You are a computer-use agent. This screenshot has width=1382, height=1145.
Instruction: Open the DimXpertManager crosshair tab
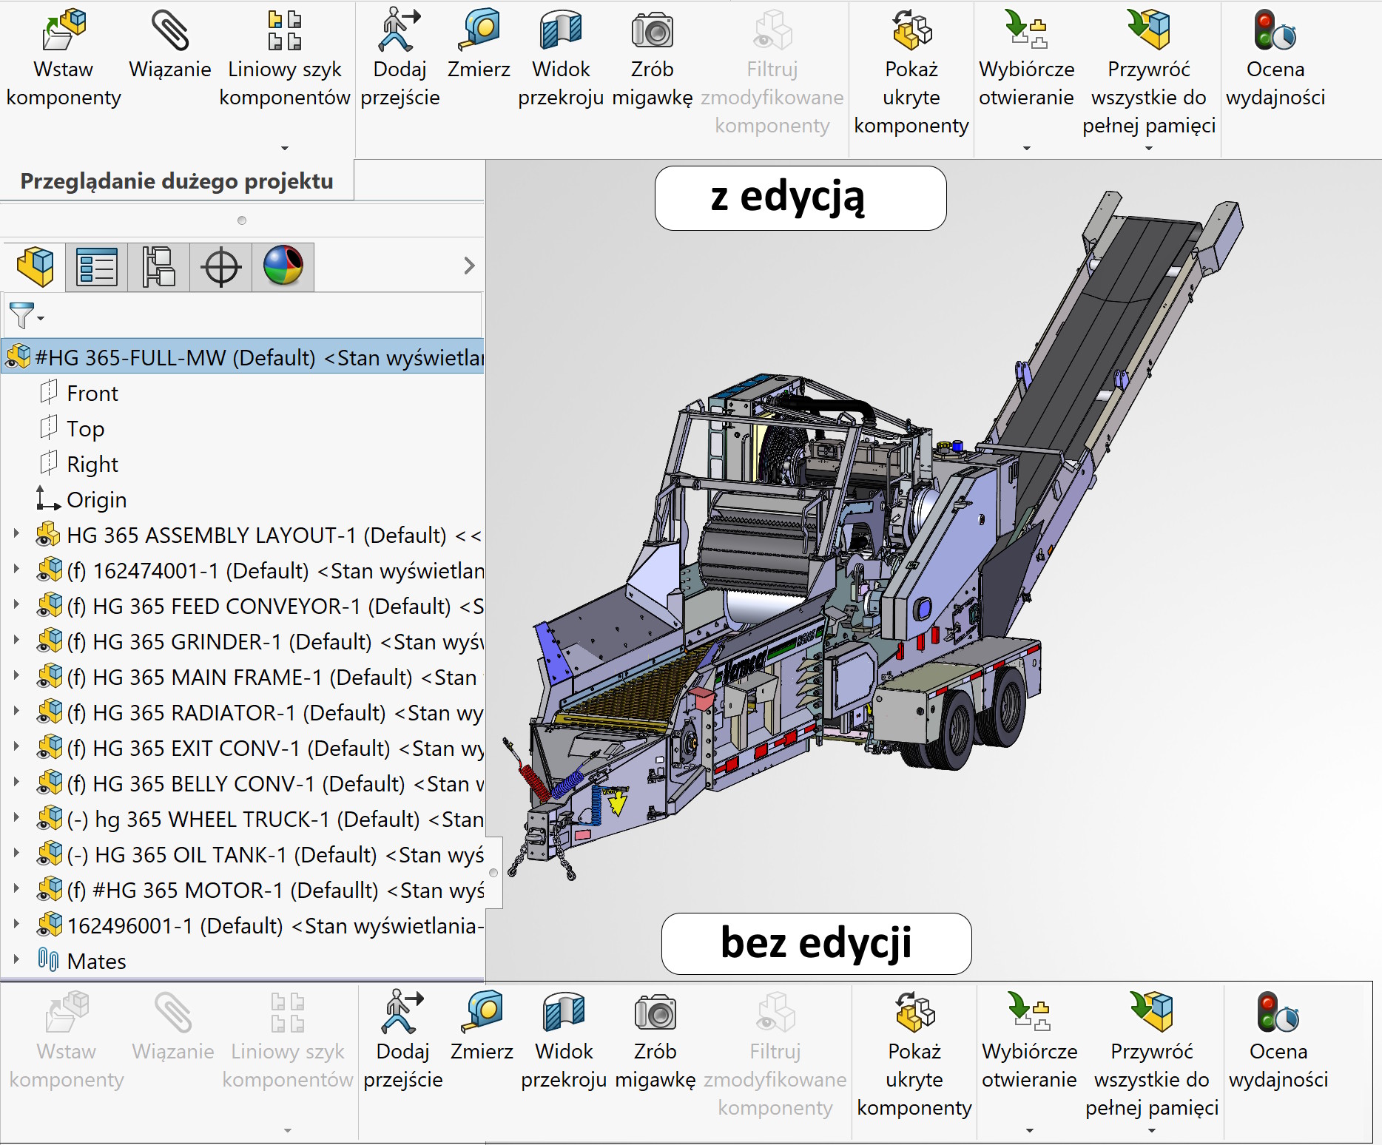[221, 267]
